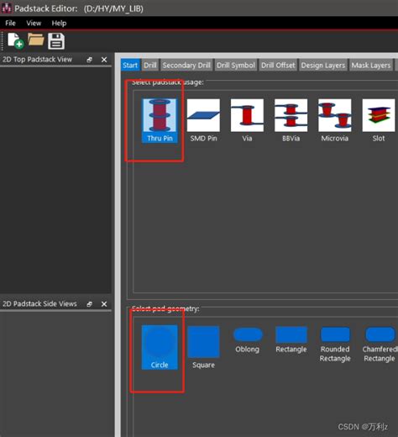Switch to the Design Layers tab
Screen dimensions: 398x437
click(323, 65)
